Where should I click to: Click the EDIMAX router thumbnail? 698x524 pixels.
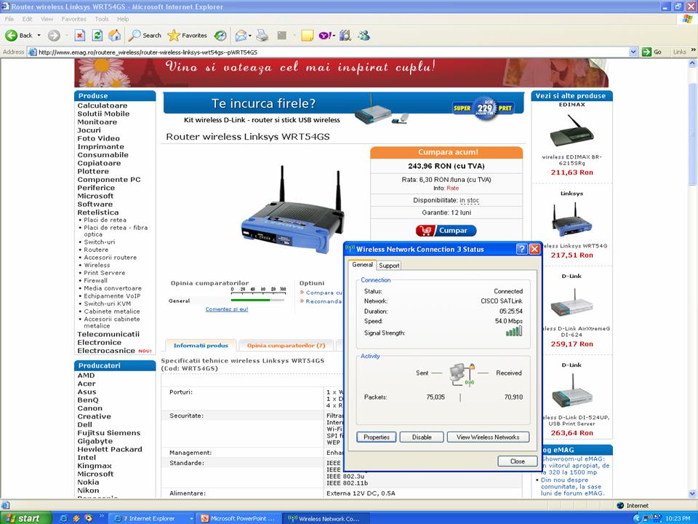pyautogui.click(x=572, y=130)
